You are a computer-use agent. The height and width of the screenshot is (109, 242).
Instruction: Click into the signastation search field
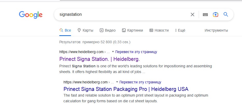click(122, 14)
